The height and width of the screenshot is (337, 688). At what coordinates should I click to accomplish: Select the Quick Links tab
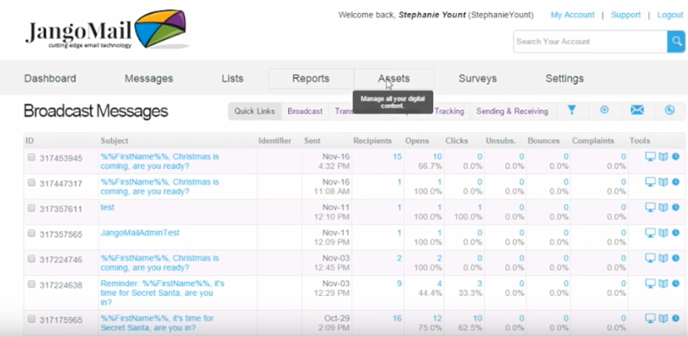pos(254,111)
